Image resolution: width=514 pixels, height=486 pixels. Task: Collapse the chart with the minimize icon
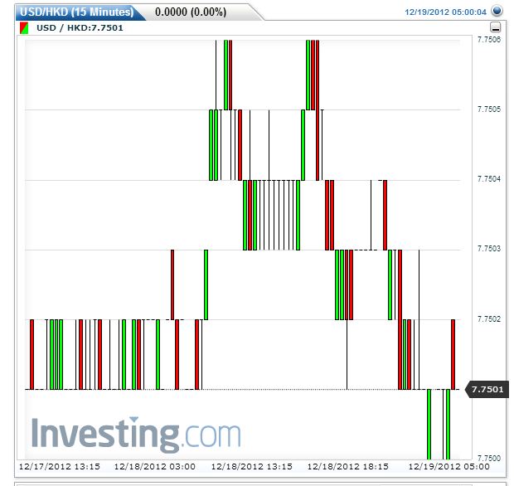[x=495, y=27]
